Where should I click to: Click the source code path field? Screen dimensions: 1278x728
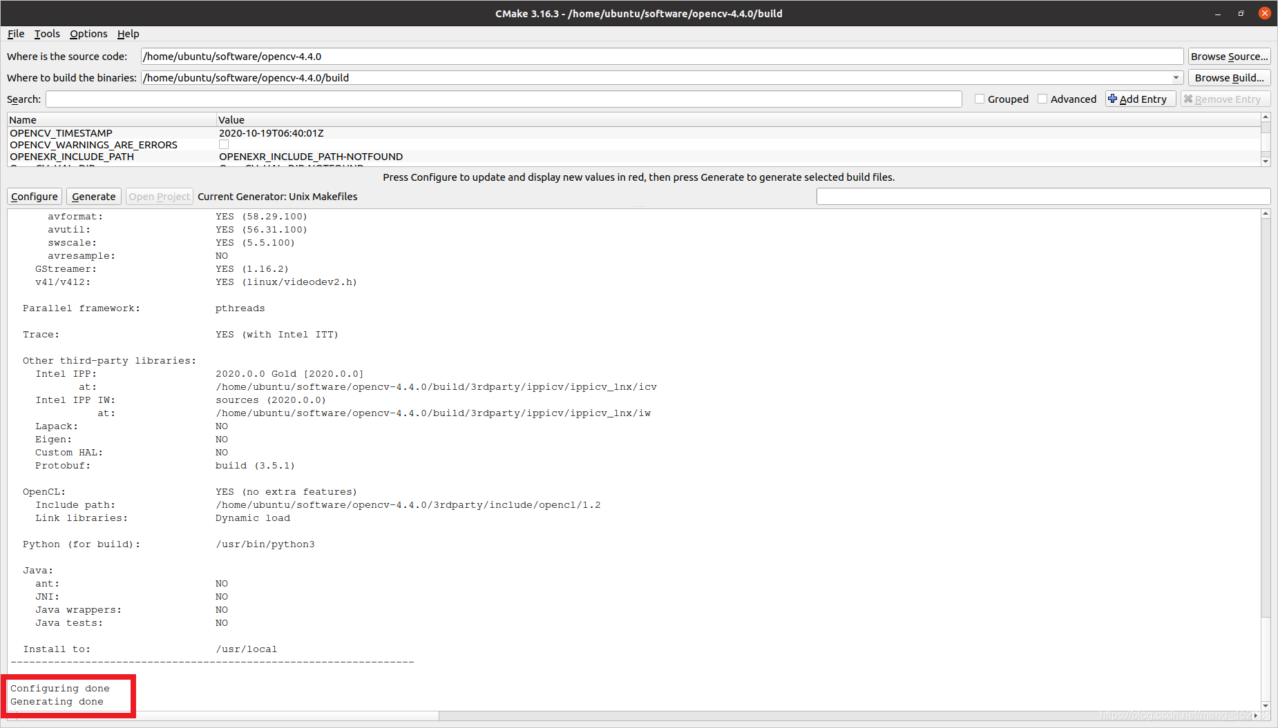[x=662, y=57]
